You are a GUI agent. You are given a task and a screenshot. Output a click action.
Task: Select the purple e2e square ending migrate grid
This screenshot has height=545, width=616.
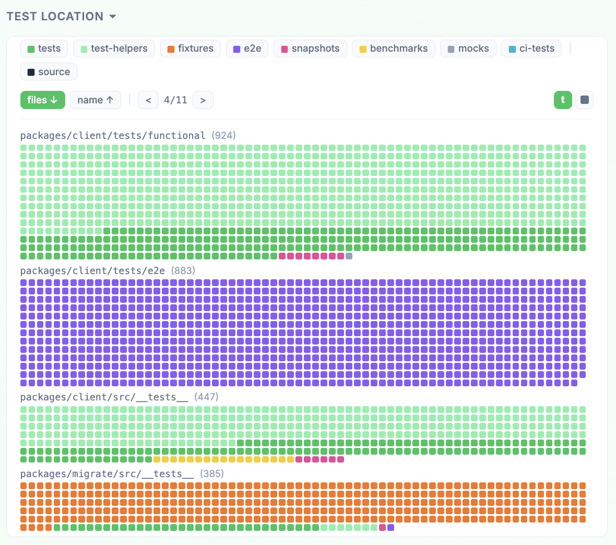pos(391,527)
